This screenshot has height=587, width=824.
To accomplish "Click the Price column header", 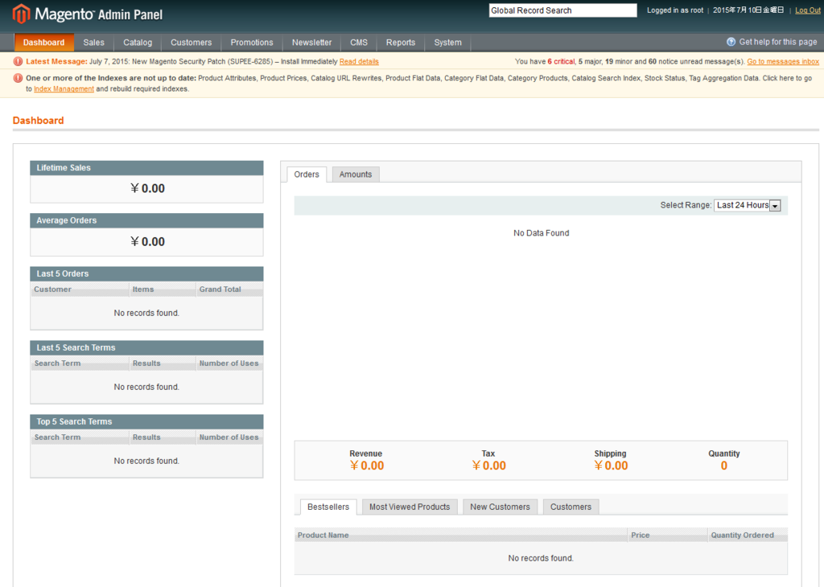I will pos(667,535).
